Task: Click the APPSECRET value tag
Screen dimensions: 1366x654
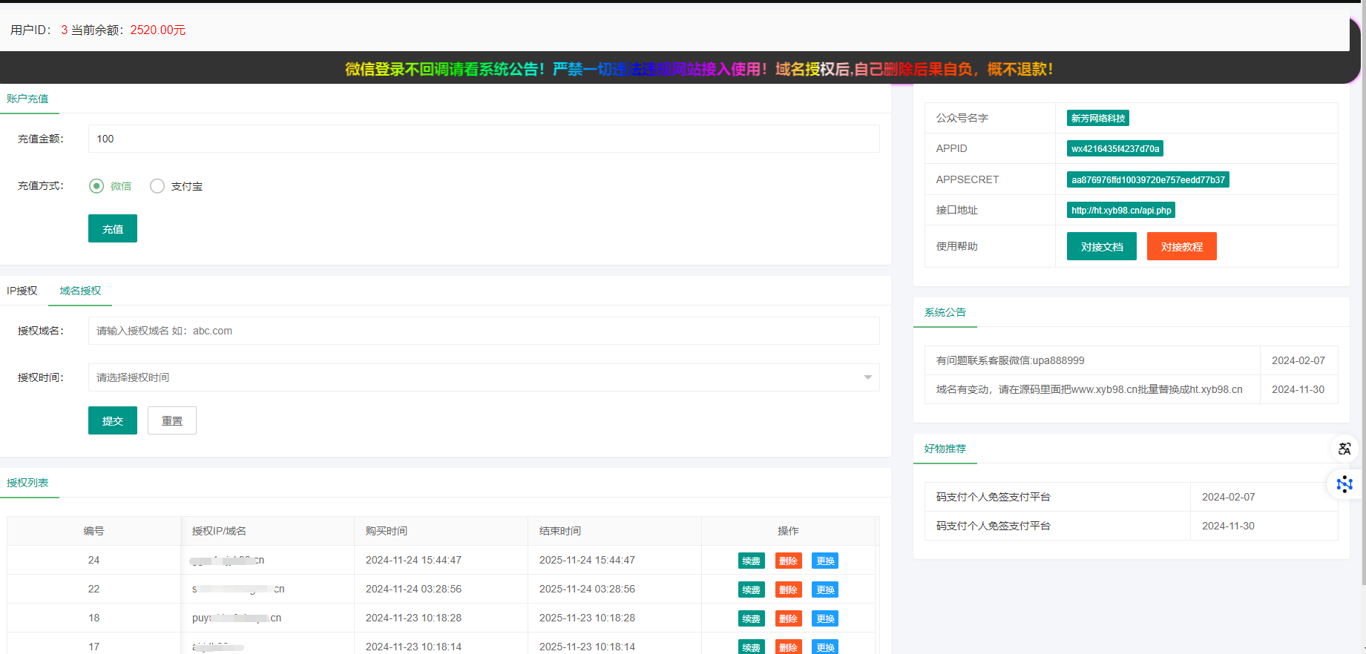Action: 1147,179
